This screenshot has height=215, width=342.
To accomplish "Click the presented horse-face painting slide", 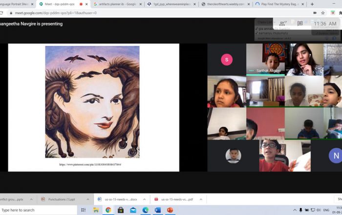I will (x=92, y=102).
